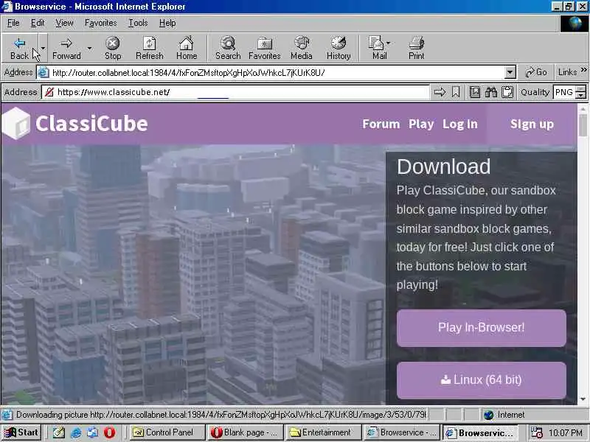Switch to inactive Browservice taskbar window
The image size is (590, 442).
pos(402,432)
